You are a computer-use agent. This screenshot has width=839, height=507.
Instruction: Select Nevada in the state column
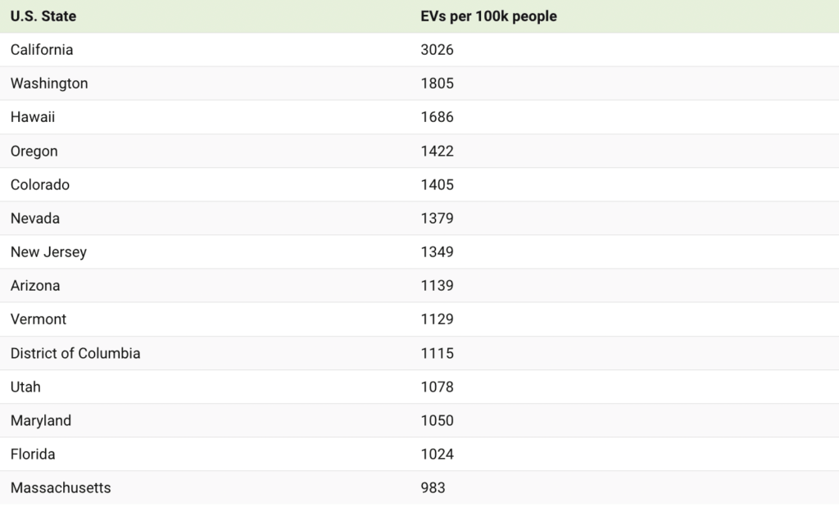click(35, 218)
